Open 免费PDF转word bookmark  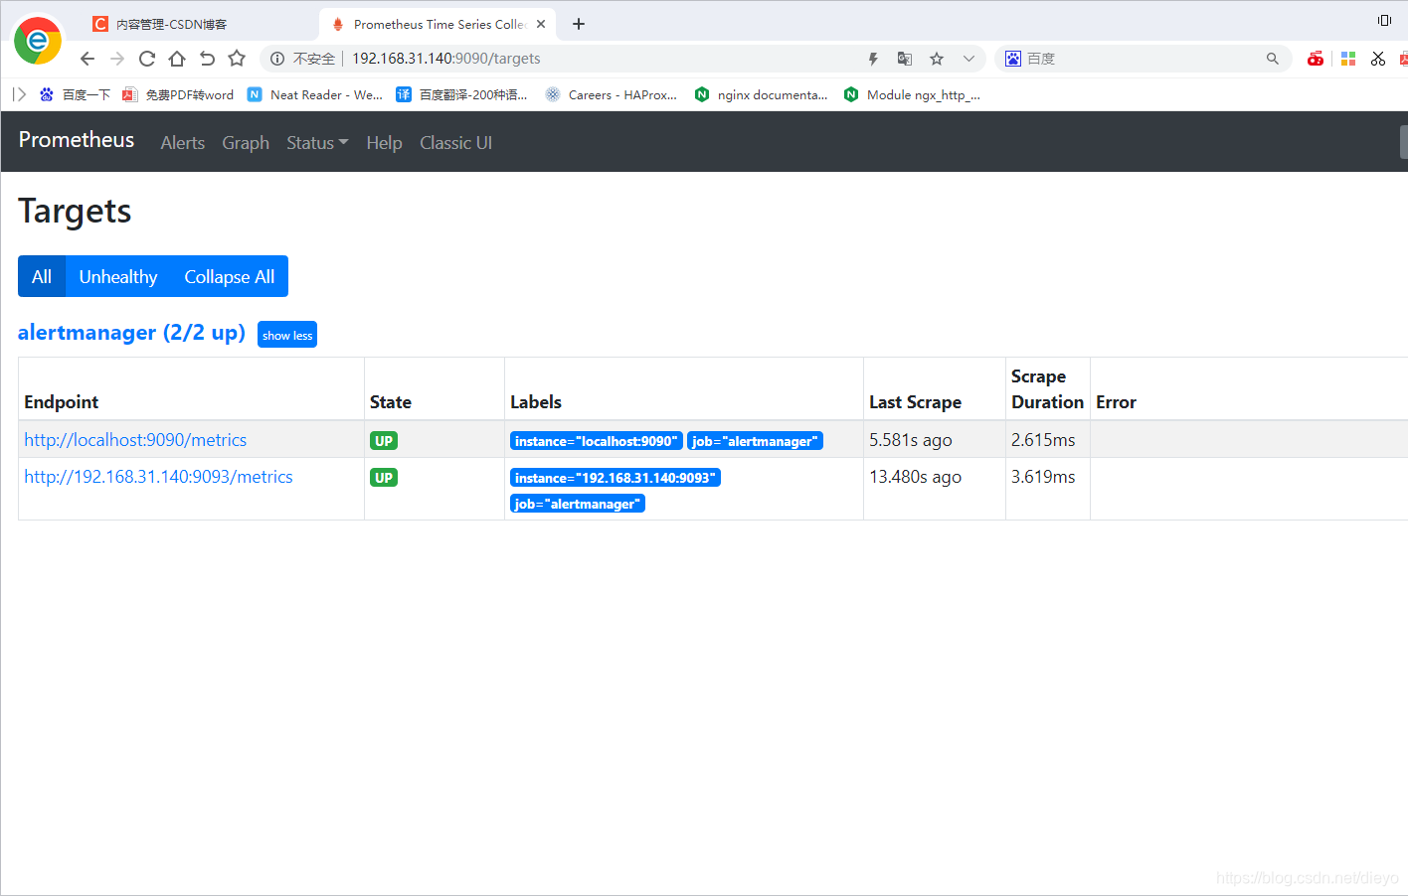(x=178, y=94)
